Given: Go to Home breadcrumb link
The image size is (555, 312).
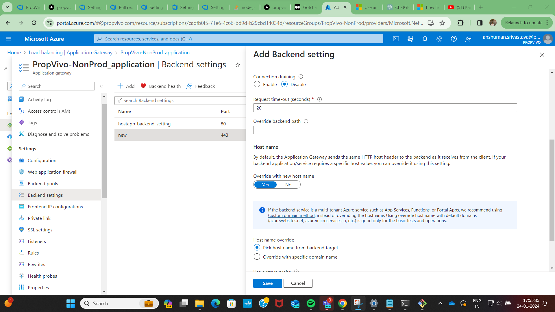Looking at the screenshot, I should click(x=14, y=53).
